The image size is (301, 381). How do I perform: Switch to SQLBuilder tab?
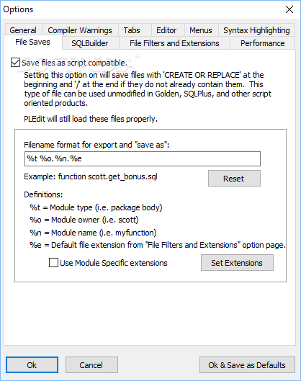pyautogui.click(x=90, y=43)
